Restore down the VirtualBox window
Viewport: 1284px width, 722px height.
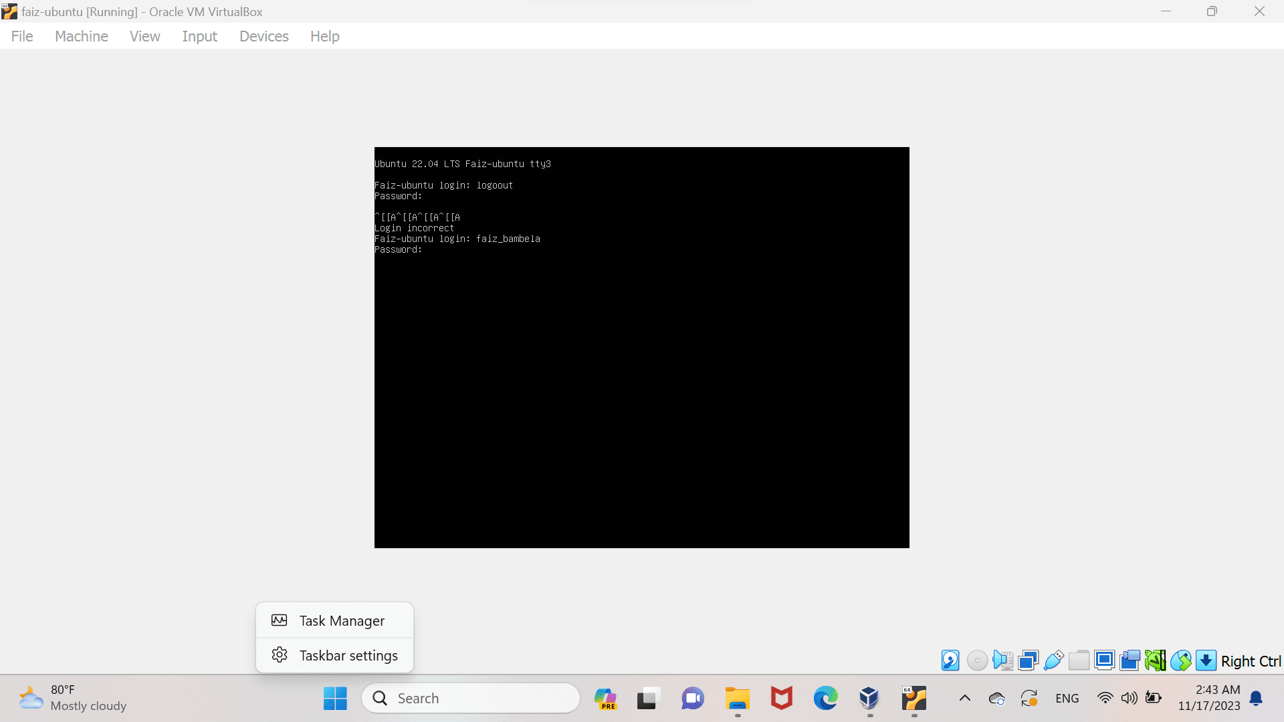coord(1212,11)
